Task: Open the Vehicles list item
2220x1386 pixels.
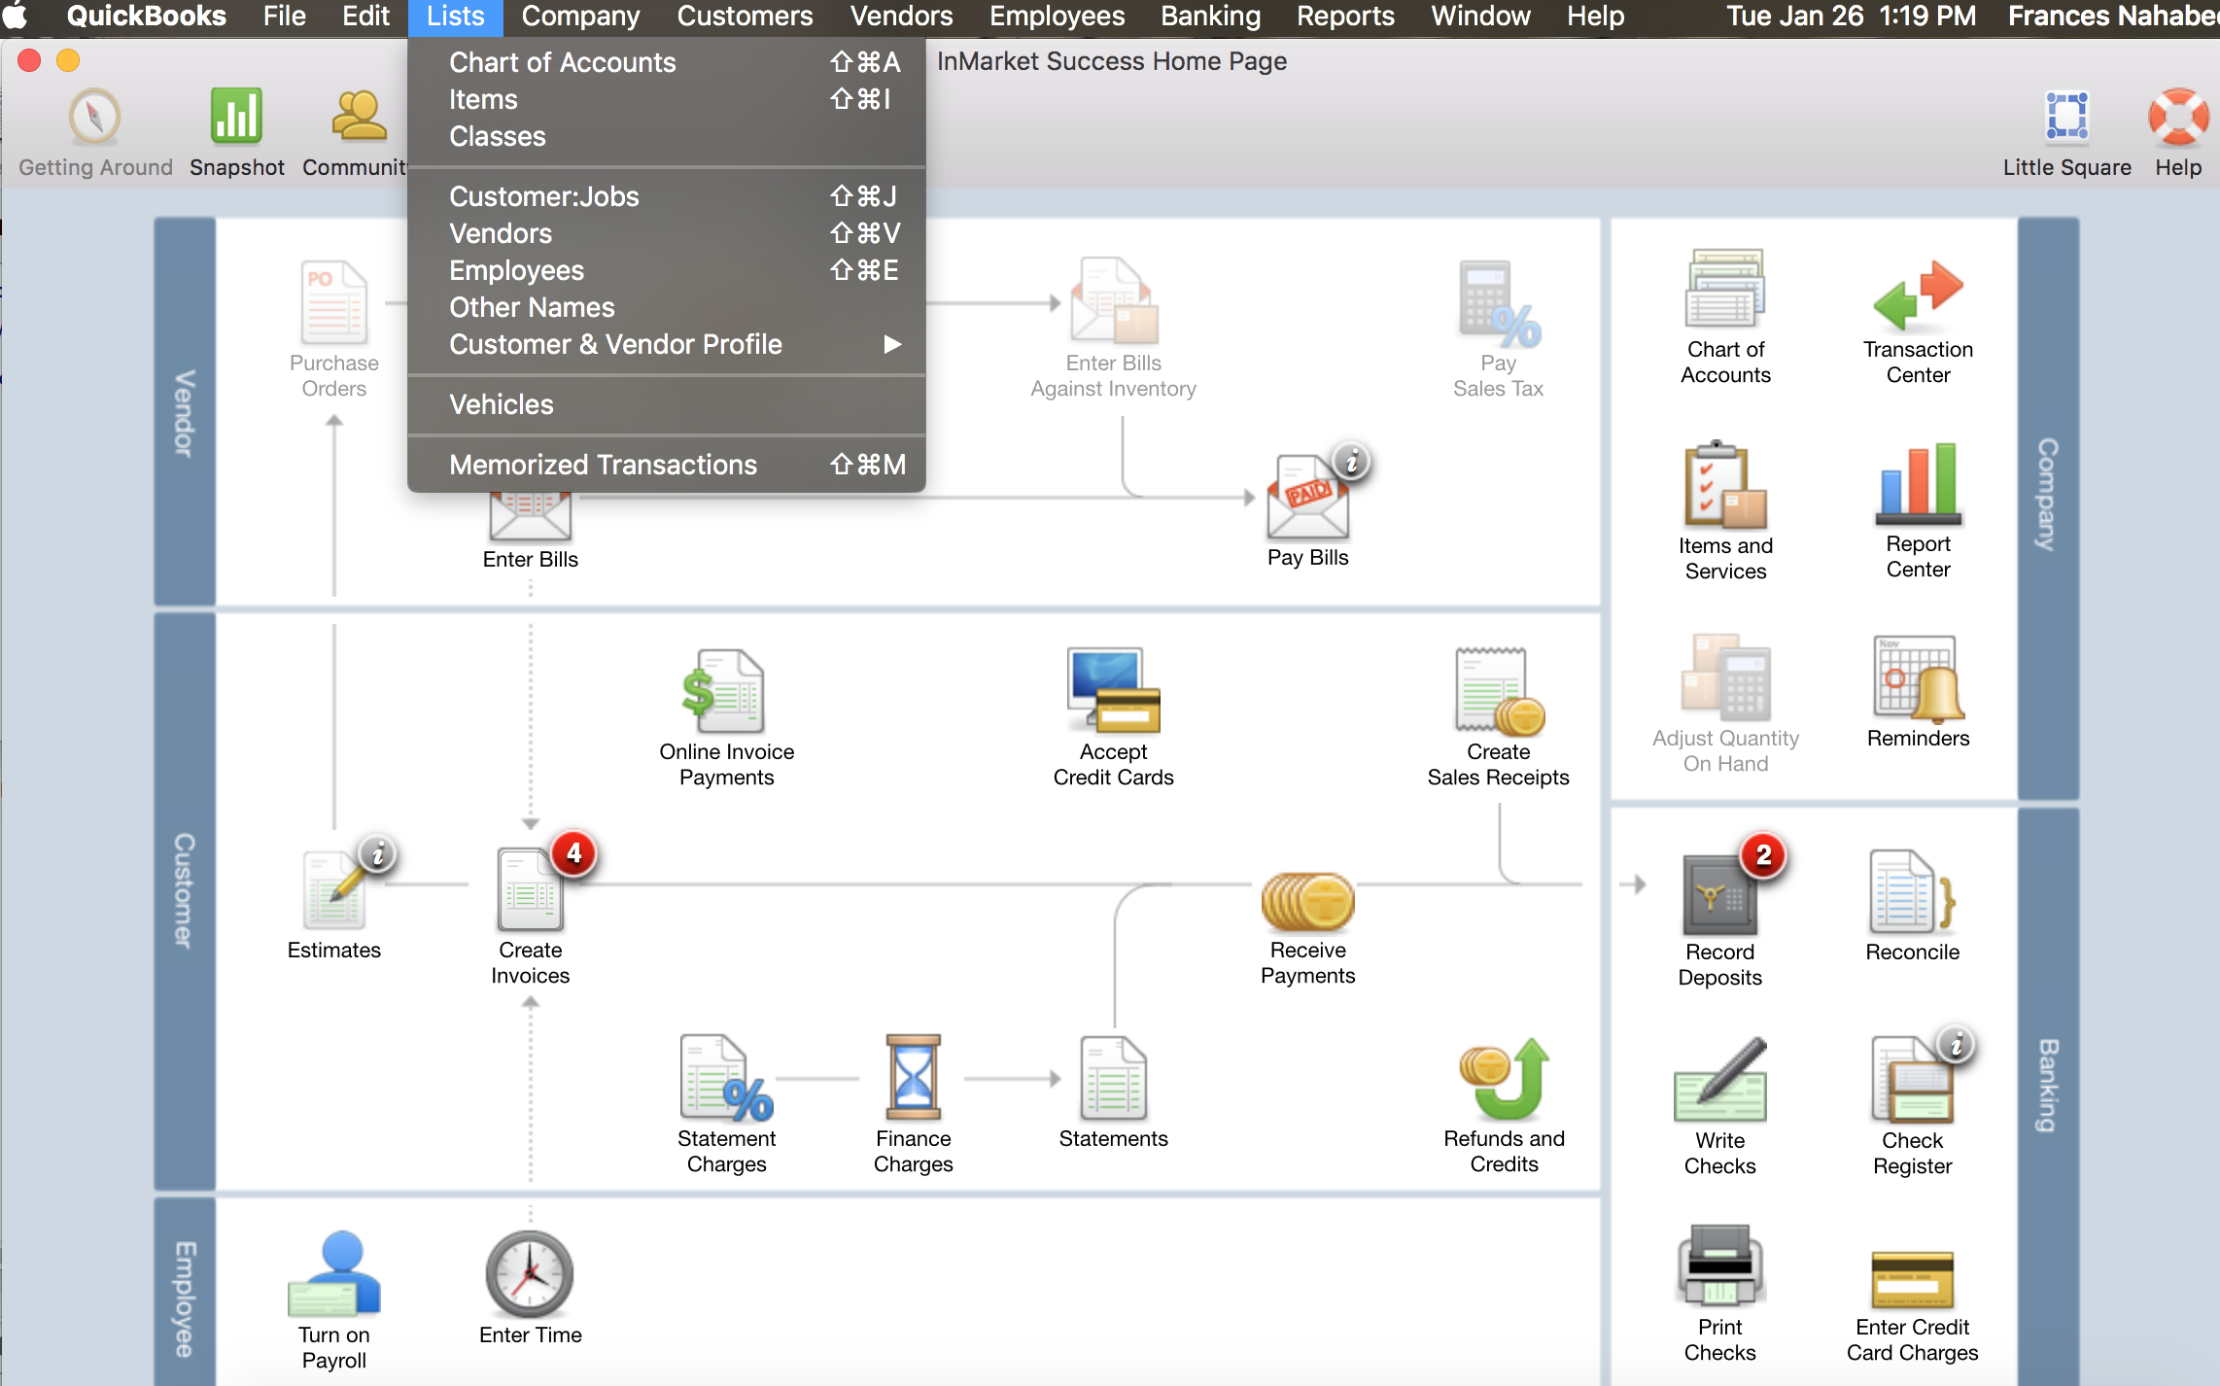Action: click(x=500, y=404)
